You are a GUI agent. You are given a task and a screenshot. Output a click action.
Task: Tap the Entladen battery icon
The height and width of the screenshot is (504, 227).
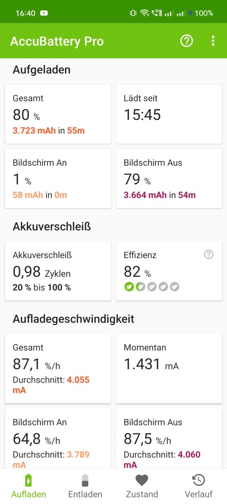(x=85, y=480)
